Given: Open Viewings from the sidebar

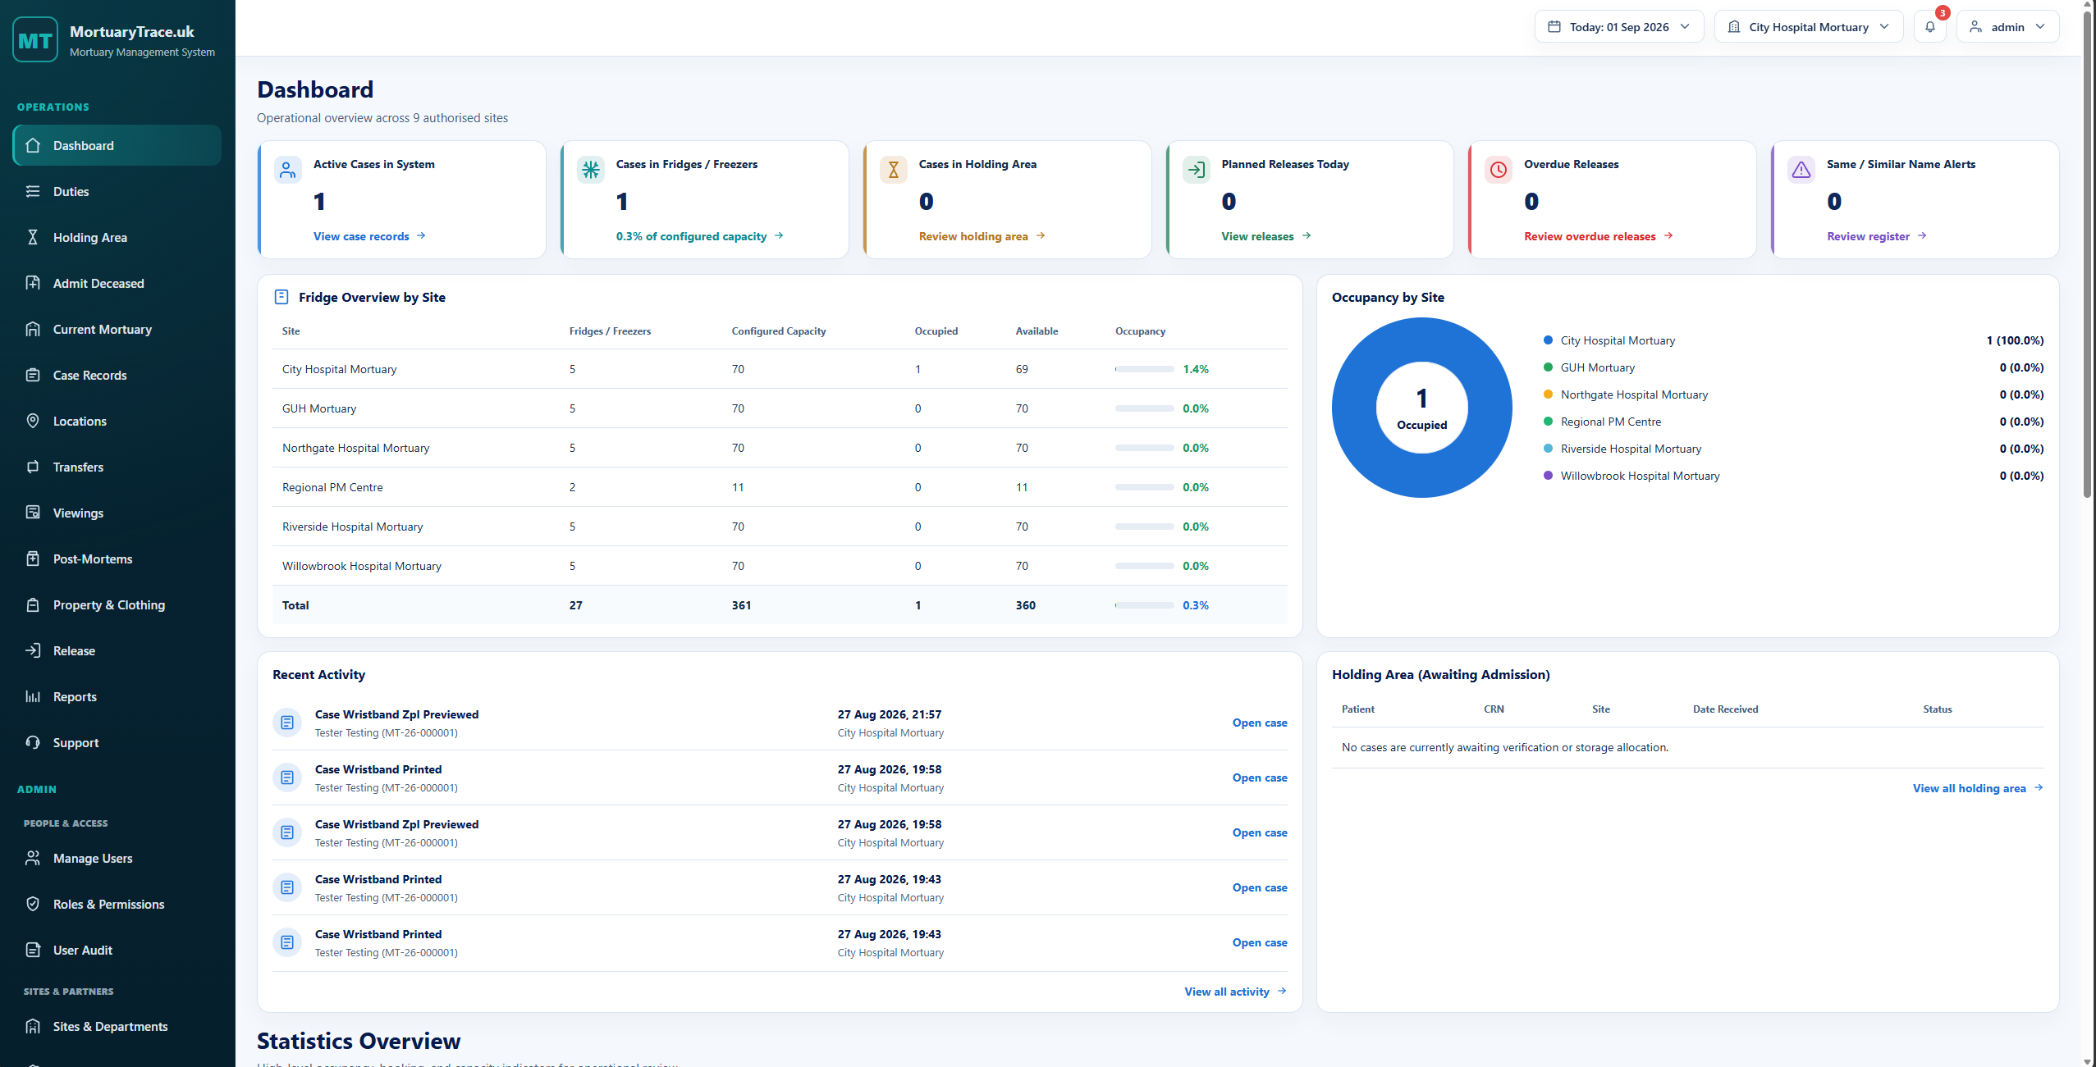Looking at the screenshot, I should tap(117, 513).
